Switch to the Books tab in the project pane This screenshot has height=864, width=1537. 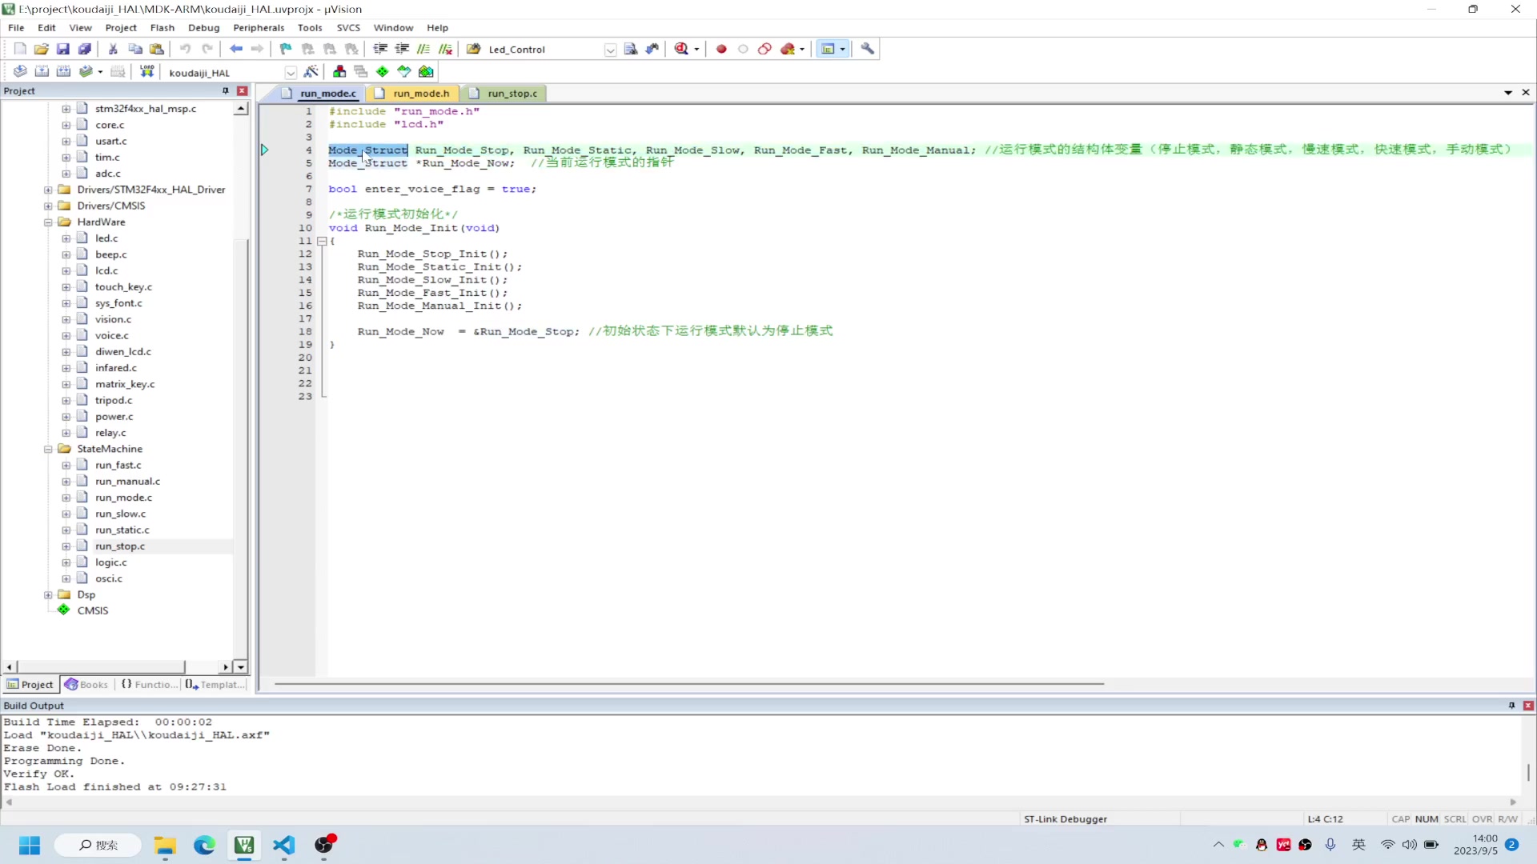pos(86,685)
